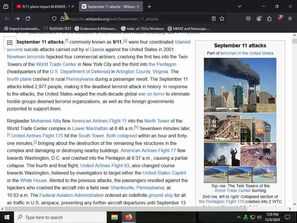This screenshot has height=223, width=297.
Task: Open the Pocket save icon
Action: click(x=248, y=19)
